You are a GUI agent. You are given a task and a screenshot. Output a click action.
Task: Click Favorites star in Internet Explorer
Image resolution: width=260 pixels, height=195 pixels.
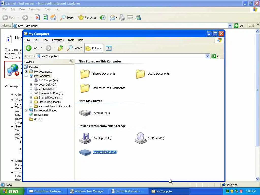(87, 18)
